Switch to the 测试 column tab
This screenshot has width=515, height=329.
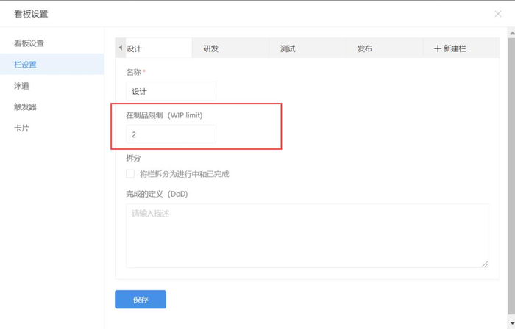tap(308, 48)
